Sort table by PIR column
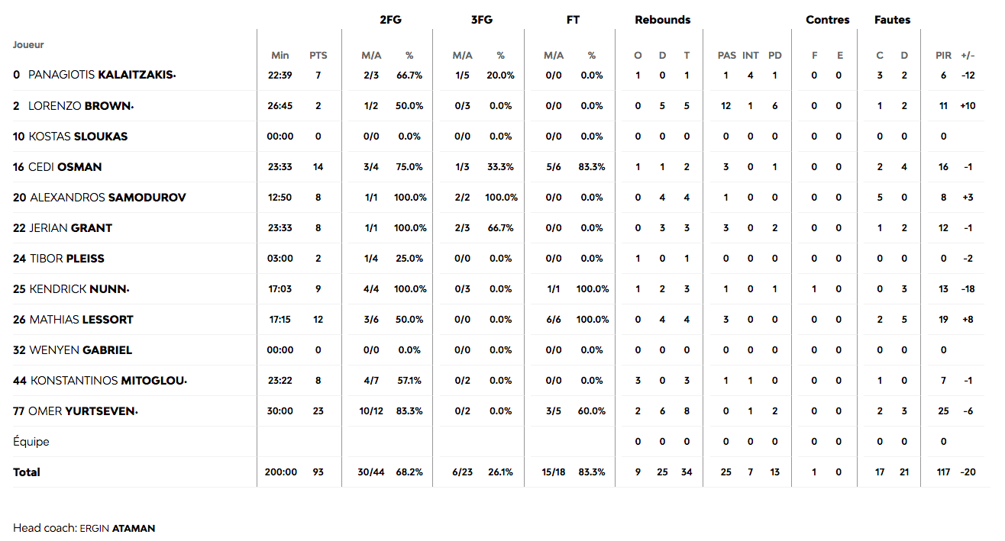 tap(943, 56)
